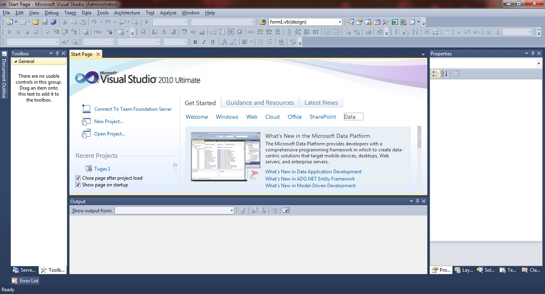Click the Underline formatting icon
Image resolution: width=545 pixels, height=294 pixels.
click(x=213, y=42)
